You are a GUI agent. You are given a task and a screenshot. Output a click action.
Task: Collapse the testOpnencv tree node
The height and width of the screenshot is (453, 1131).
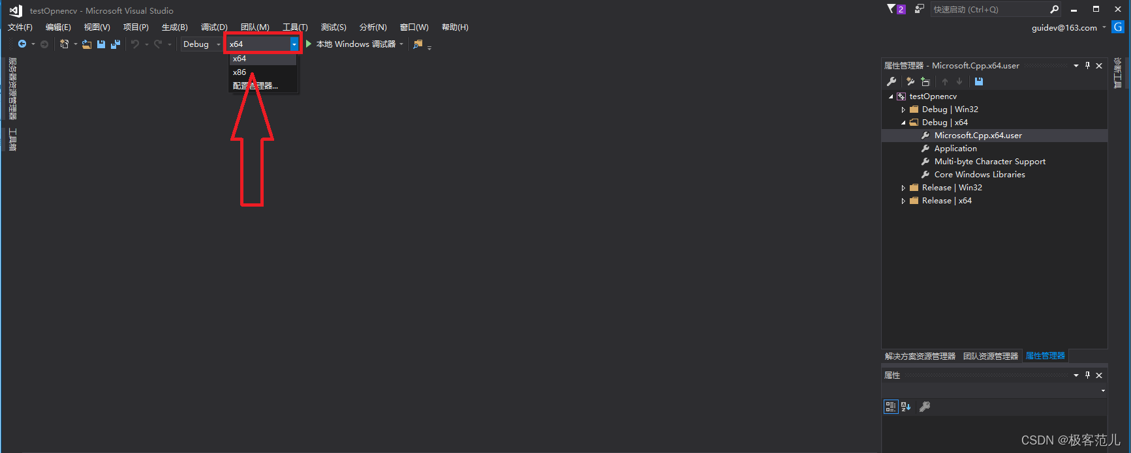click(891, 96)
